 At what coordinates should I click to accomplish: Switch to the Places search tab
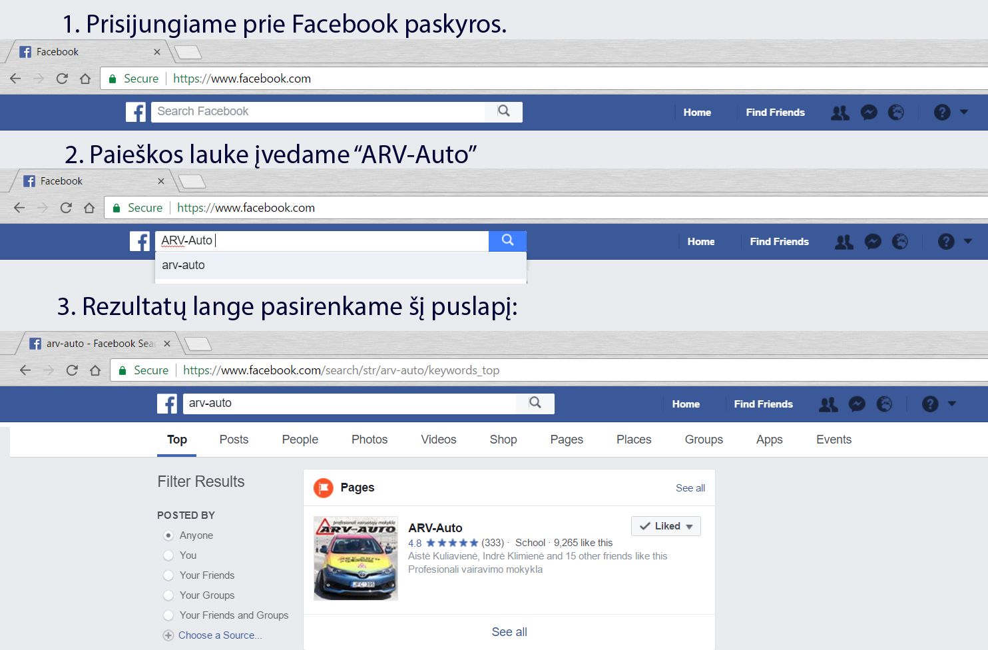point(634,440)
